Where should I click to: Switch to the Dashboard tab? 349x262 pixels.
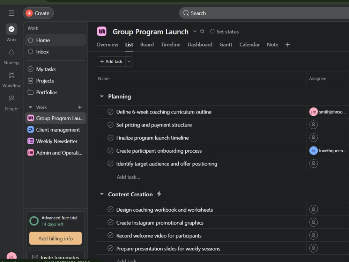click(x=200, y=45)
